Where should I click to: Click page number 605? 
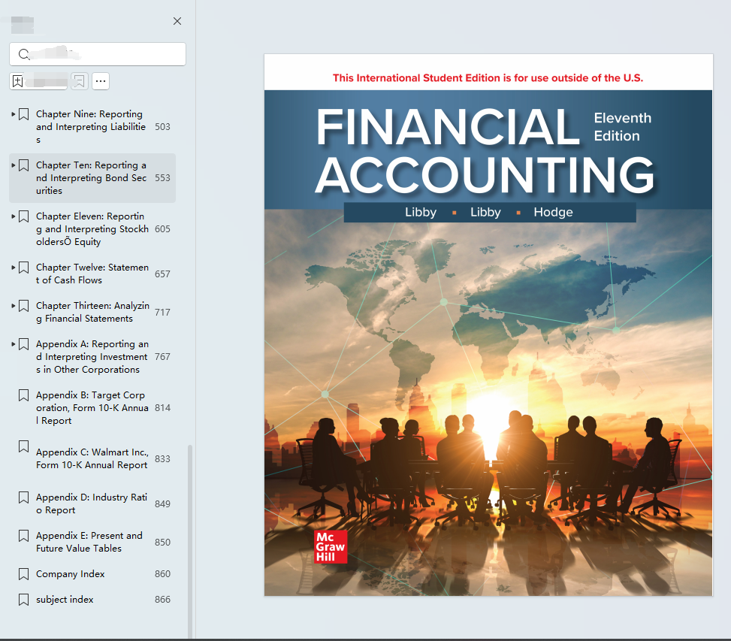coord(162,229)
